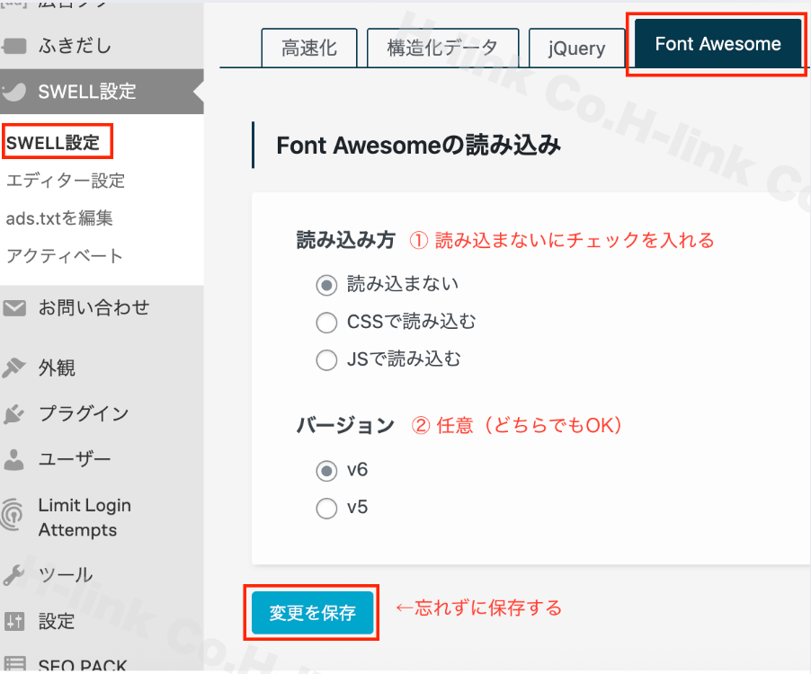Select the SEO PACK sidebar icon

coord(16,663)
